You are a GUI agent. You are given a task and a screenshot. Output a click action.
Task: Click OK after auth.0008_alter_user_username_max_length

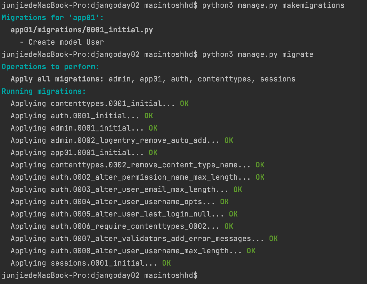[x=251, y=251]
